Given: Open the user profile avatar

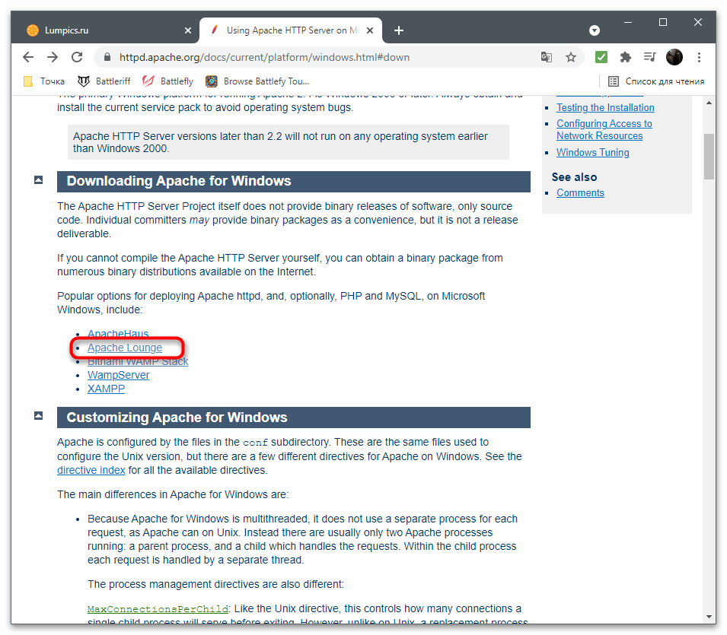Looking at the screenshot, I should pyautogui.click(x=674, y=57).
